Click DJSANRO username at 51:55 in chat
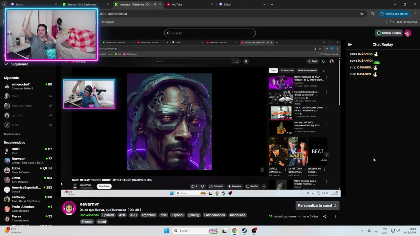The height and width of the screenshot is (236, 420). 365,74
